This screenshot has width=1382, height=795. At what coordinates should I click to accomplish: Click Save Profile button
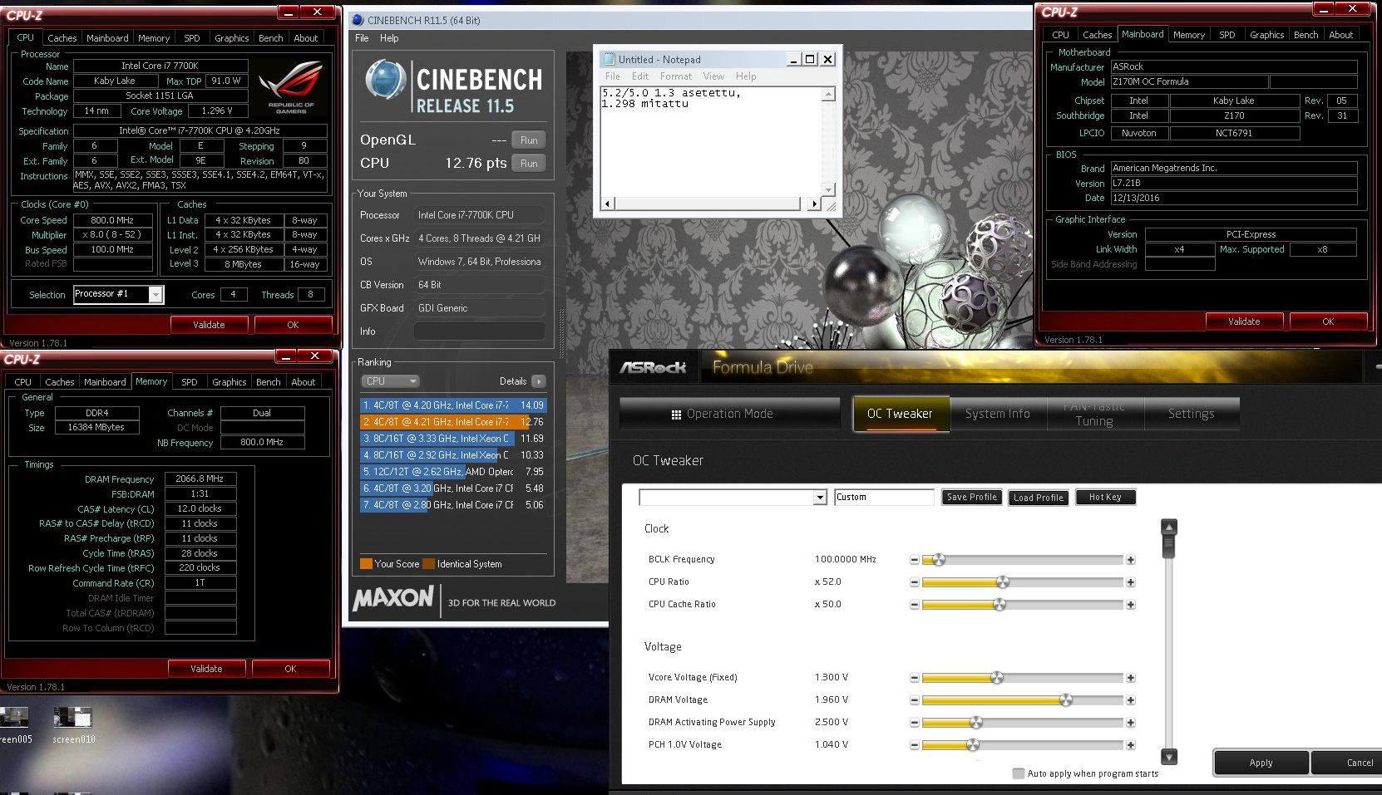971,497
